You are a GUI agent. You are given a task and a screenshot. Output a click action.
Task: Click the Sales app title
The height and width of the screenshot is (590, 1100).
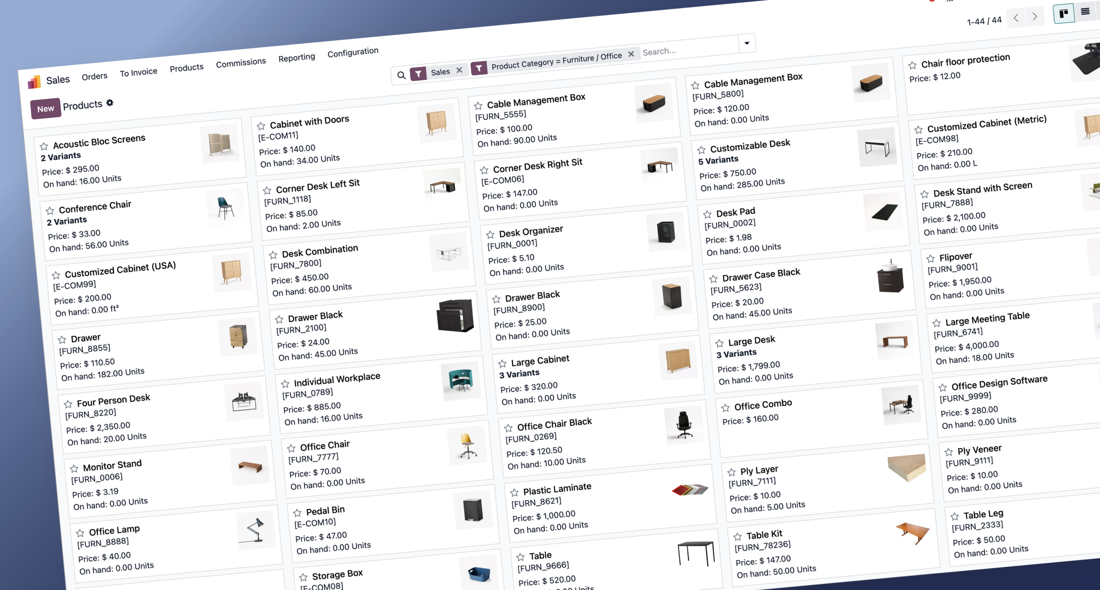[x=58, y=80]
